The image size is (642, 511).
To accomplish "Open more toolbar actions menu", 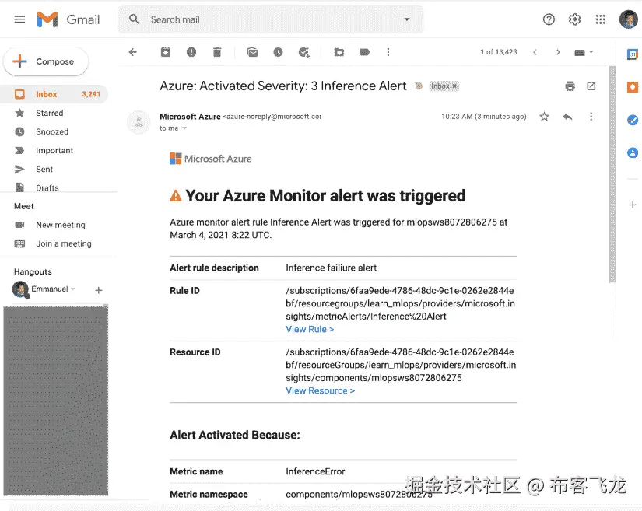I will (x=388, y=52).
